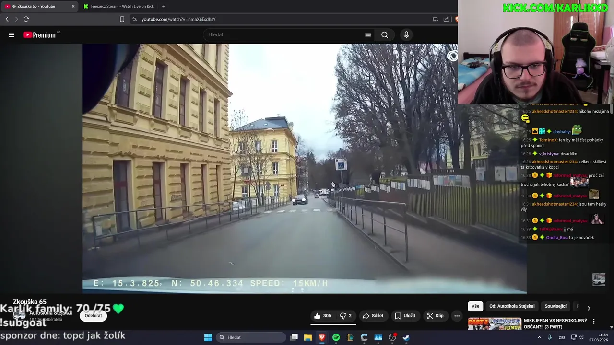
Task: Like the video with the thumbs-up button
Action: (322, 316)
